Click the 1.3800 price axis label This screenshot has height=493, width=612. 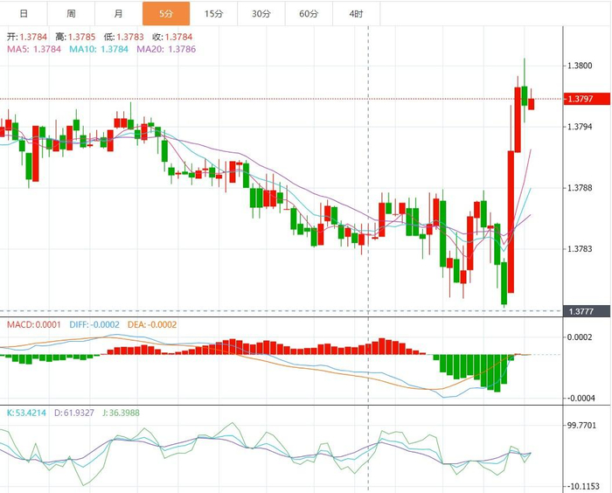(x=581, y=66)
